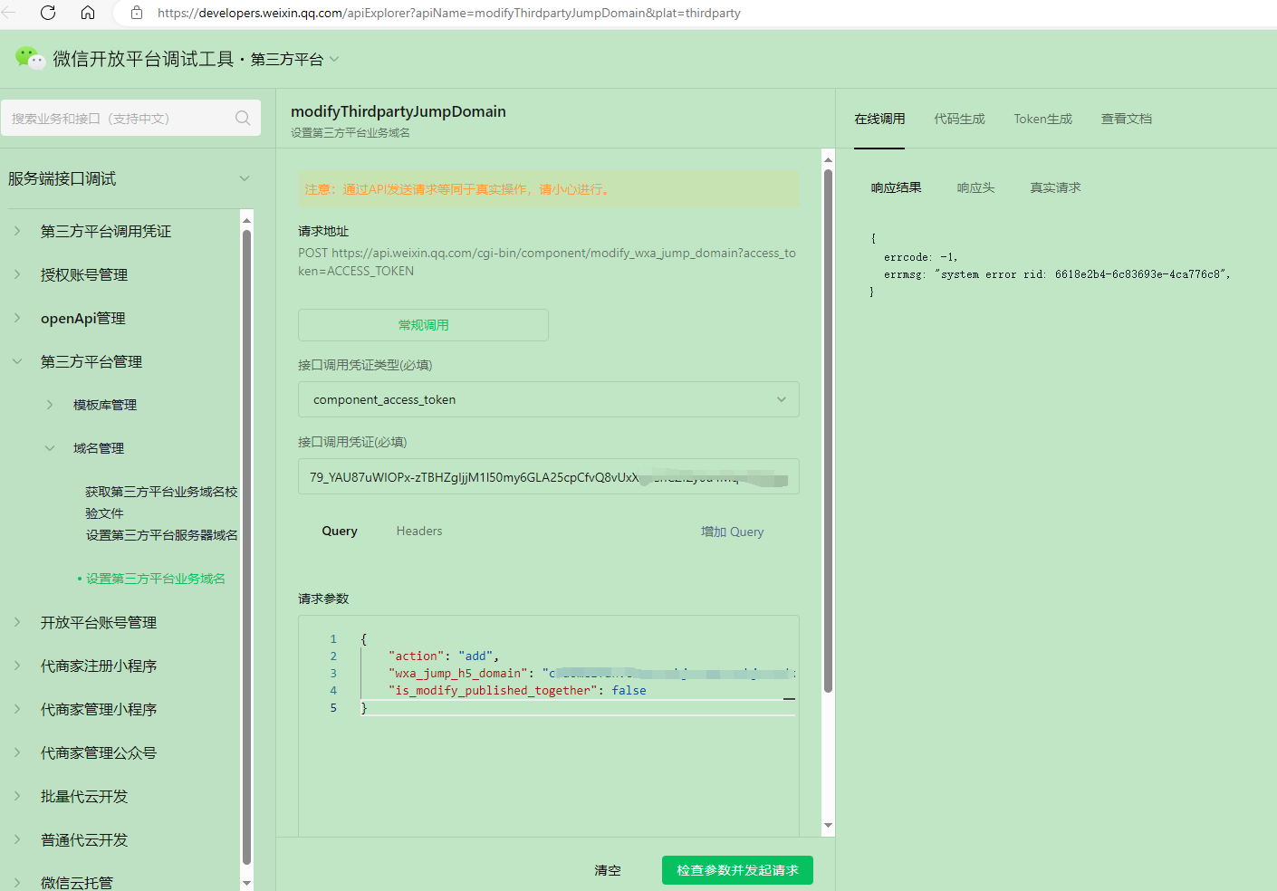
Task: Select 设置第三方平台业务域名 item
Action: coord(156,579)
